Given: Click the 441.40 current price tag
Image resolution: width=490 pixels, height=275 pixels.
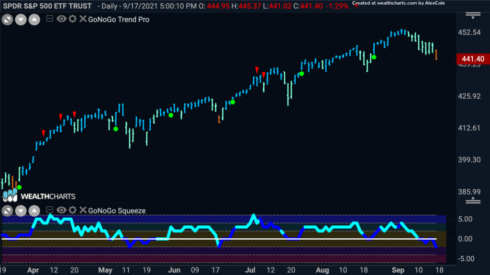Looking at the screenshot, I should click(x=473, y=59).
